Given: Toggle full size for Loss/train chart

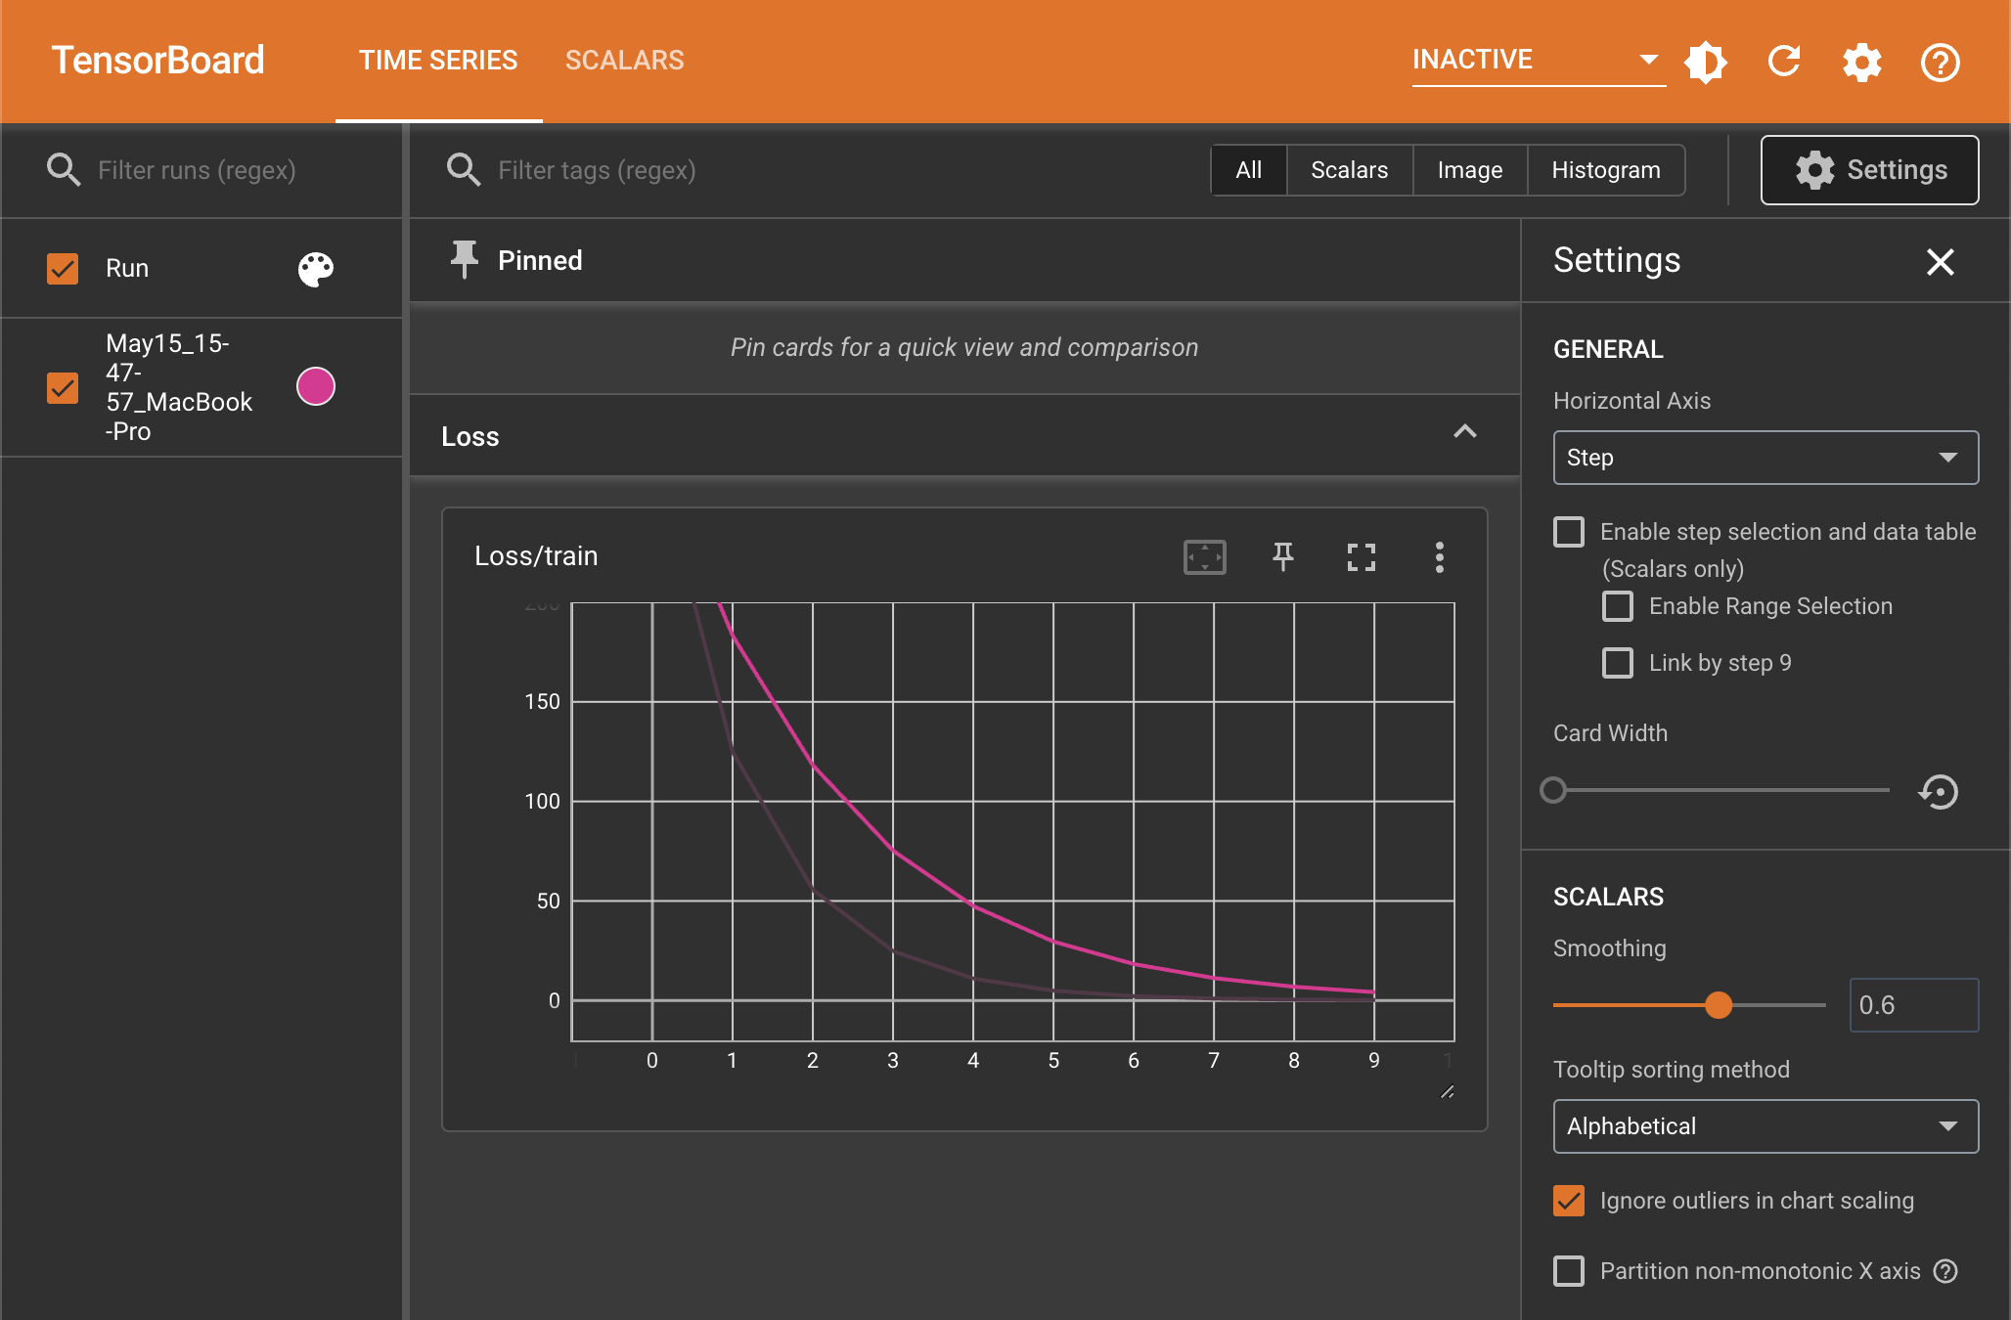Looking at the screenshot, I should pyautogui.click(x=1361, y=556).
